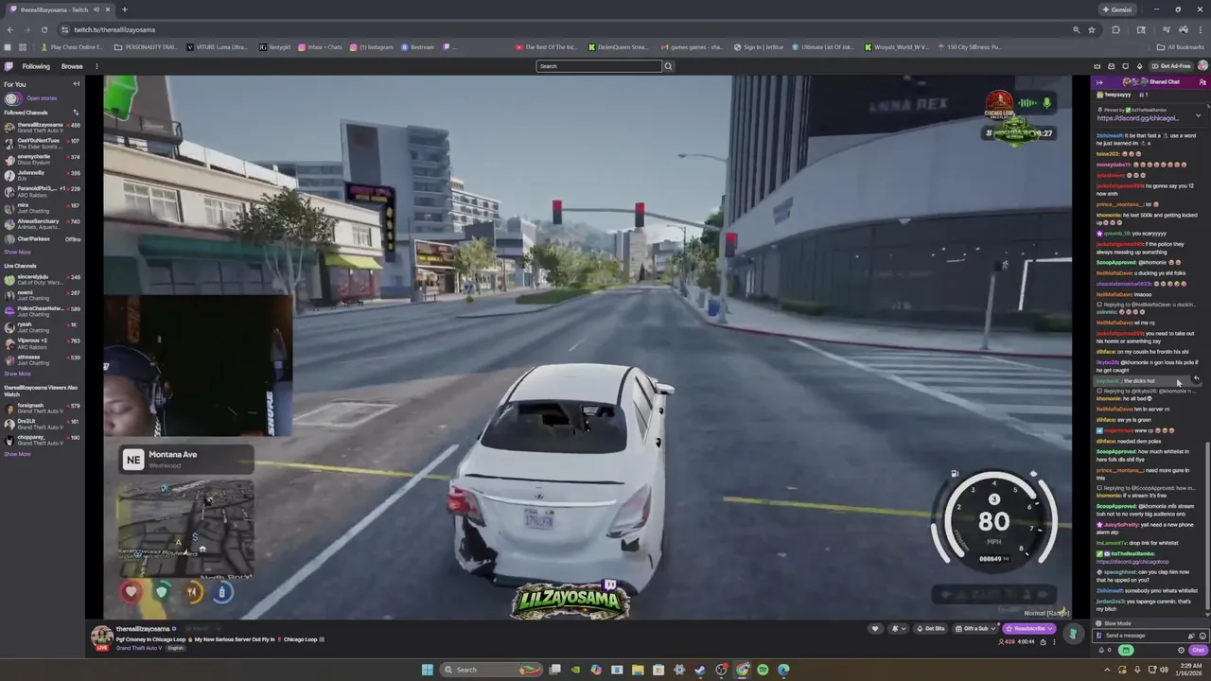The image size is (1211, 681).
Task: Open the more options menu beside Browse
Action: [x=96, y=66]
